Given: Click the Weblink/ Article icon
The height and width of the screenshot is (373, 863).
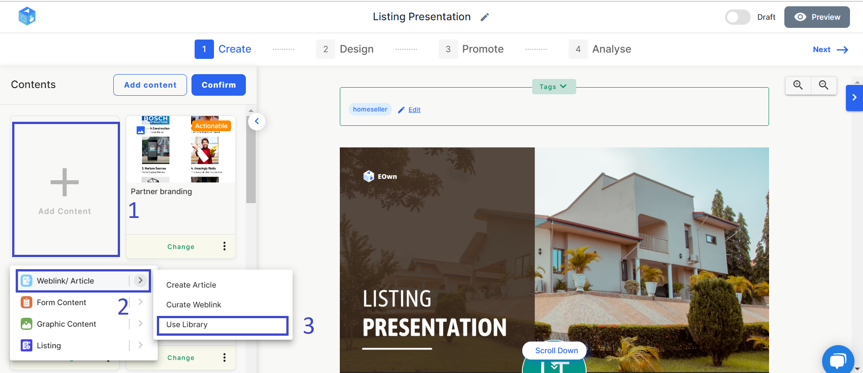Looking at the screenshot, I should (x=27, y=281).
